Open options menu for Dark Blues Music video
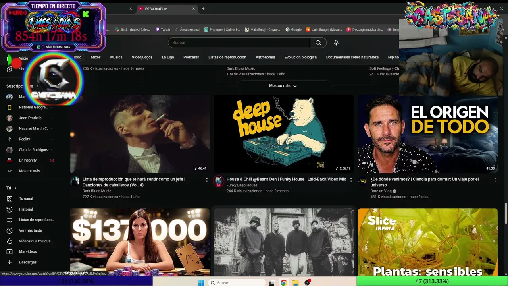 pyautogui.click(x=207, y=180)
